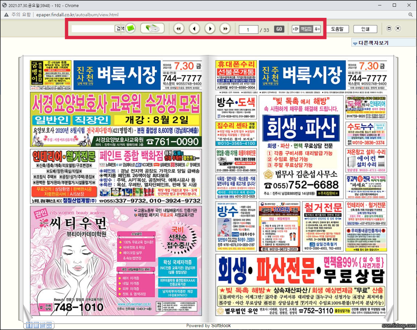Select single-page view icon at bottom left
Viewport: 417px width, 330px height.
pos(36,325)
